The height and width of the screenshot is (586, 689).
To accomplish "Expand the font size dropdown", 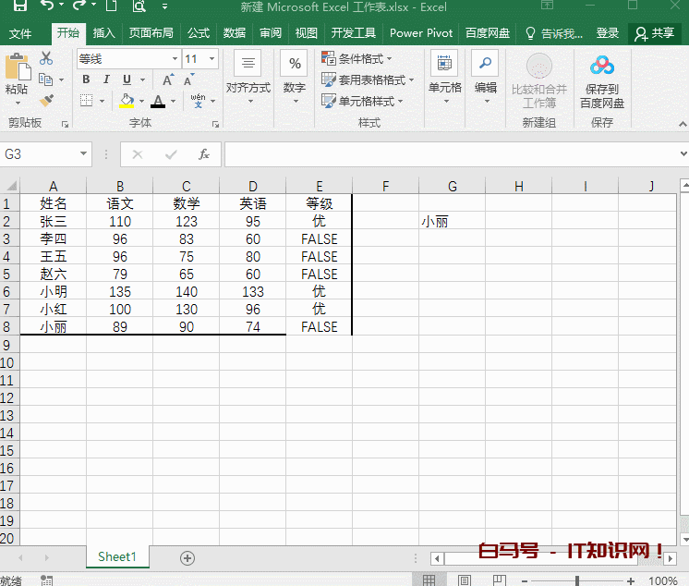I will click(x=214, y=59).
